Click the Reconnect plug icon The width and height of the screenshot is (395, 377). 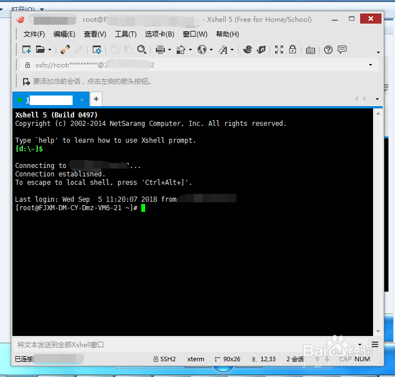pos(65,49)
